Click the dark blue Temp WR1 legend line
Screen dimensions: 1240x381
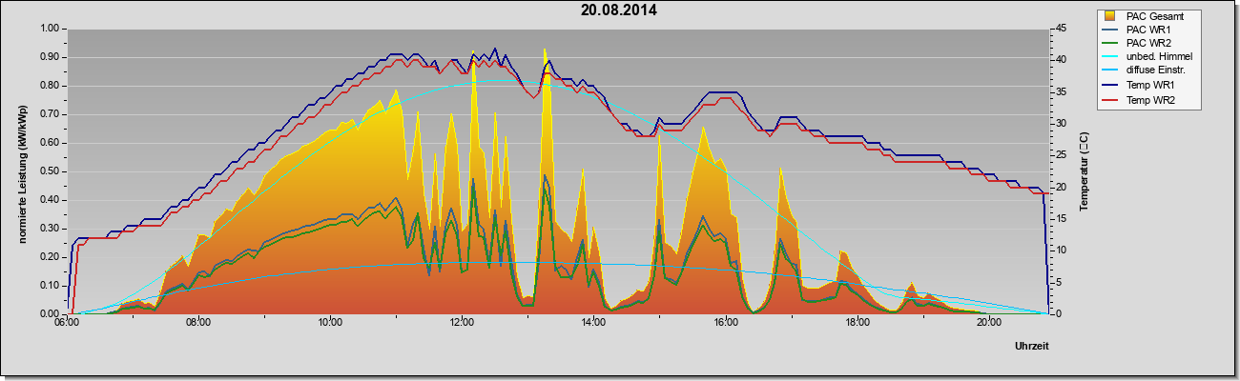pos(1110,85)
